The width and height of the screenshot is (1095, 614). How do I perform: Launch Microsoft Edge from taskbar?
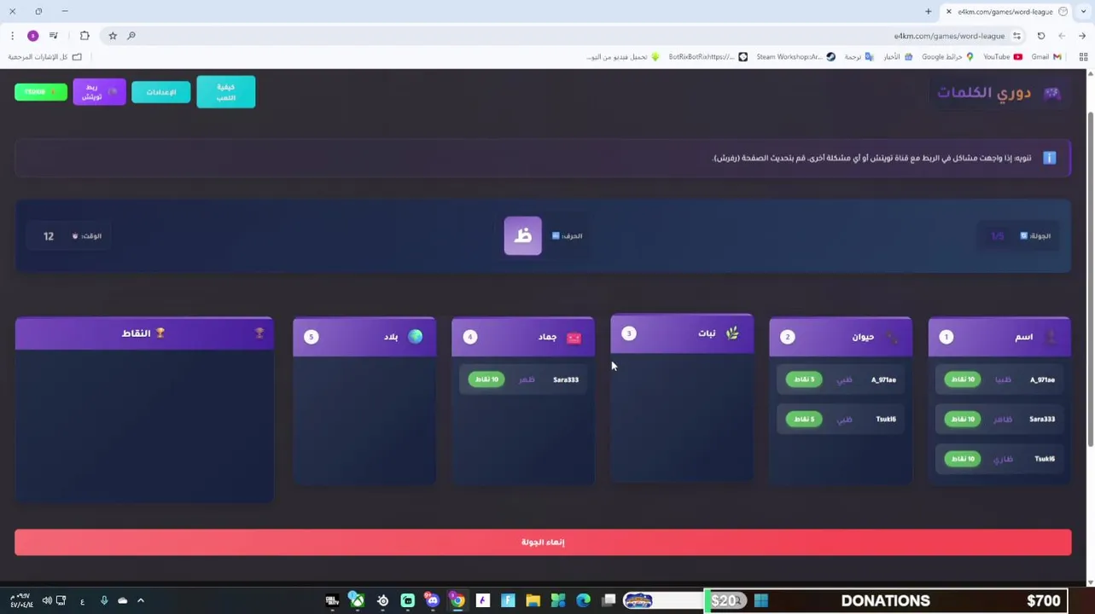pos(584,601)
